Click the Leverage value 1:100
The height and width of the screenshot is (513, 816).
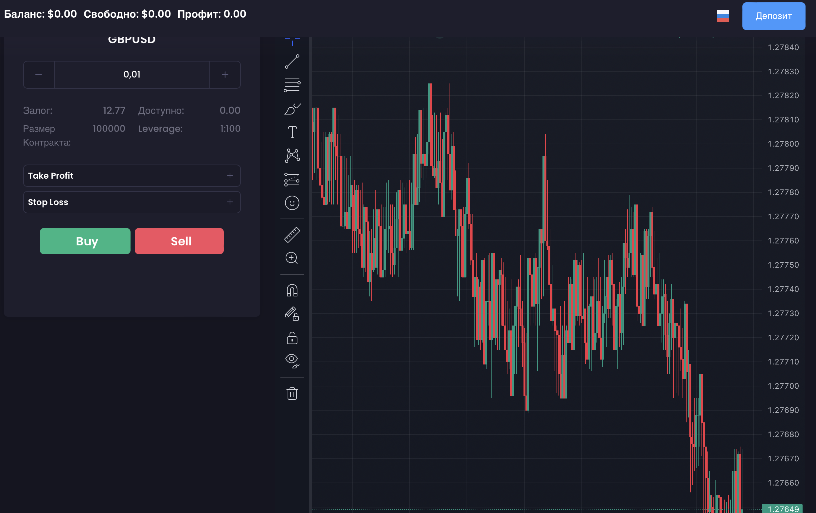[230, 129]
